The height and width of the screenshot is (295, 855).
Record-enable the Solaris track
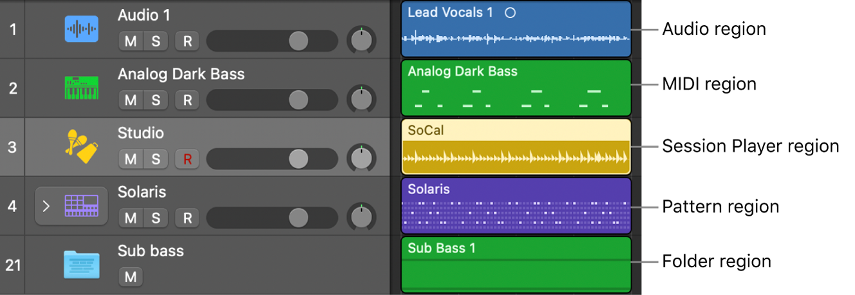click(187, 218)
